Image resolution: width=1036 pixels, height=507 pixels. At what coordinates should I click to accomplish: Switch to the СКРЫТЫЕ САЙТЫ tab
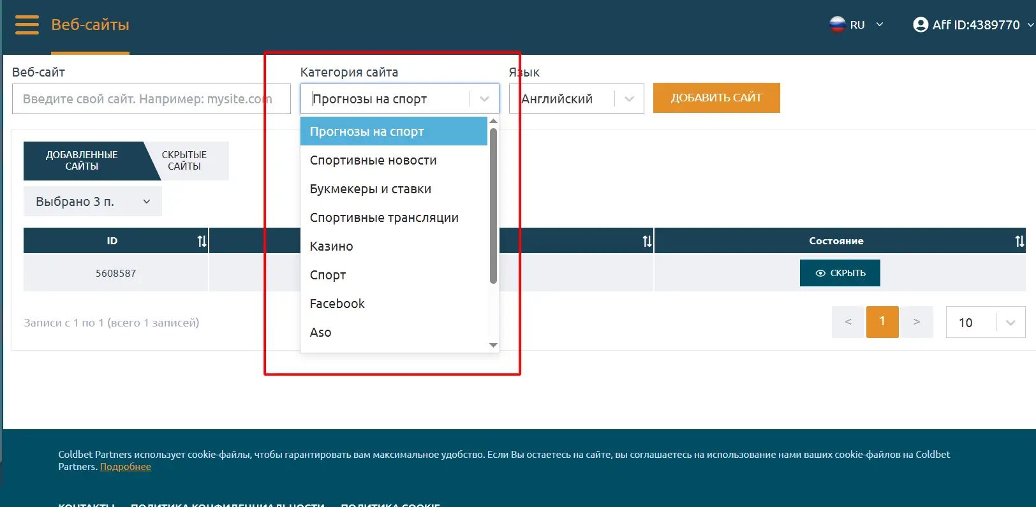(x=184, y=161)
